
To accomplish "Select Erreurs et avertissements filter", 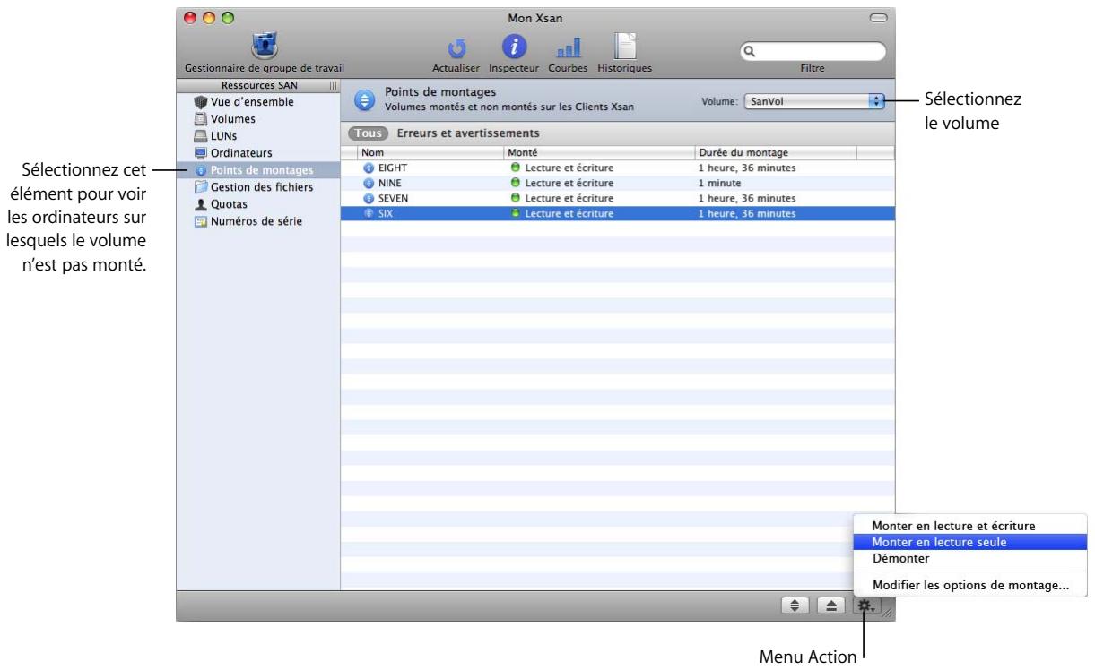I will pyautogui.click(x=468, y=133).
